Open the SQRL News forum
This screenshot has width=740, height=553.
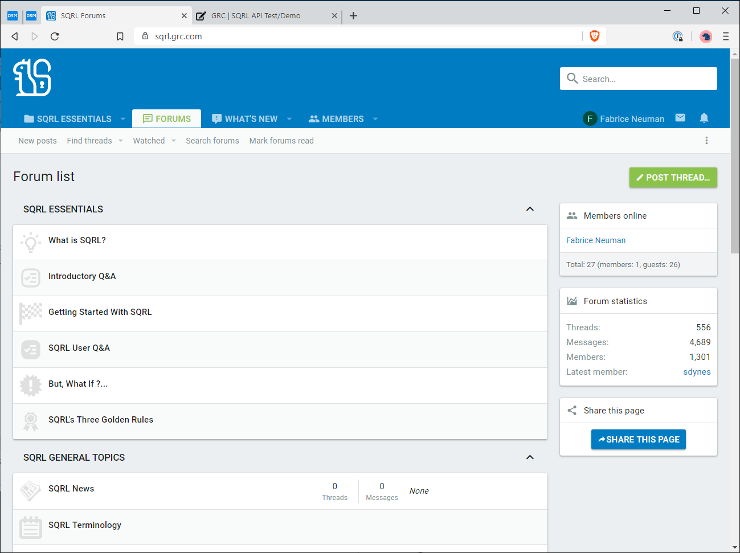coord(71,489)
